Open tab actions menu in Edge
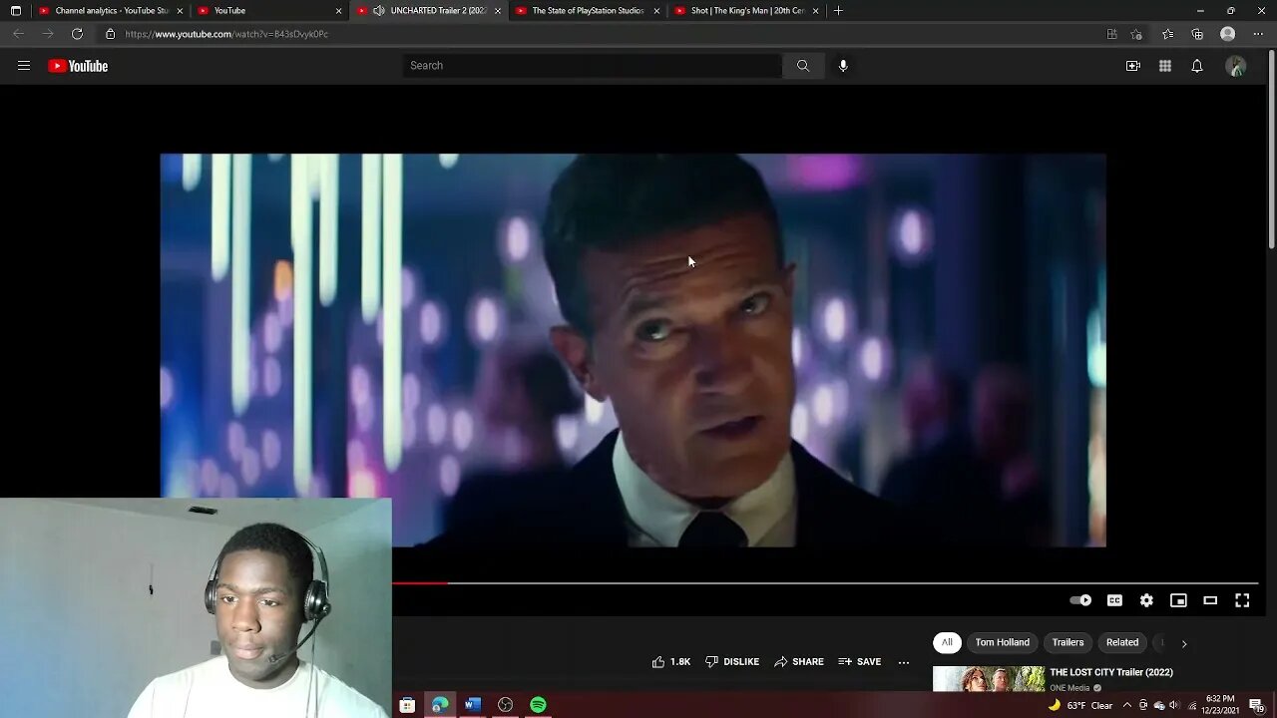1277x718 pixels. (15, 11)
